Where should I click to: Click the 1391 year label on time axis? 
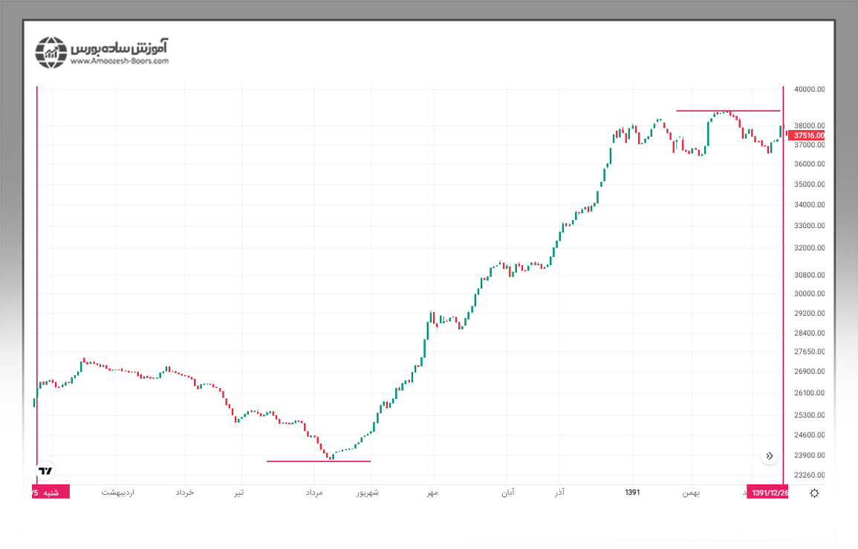(632, 493)
